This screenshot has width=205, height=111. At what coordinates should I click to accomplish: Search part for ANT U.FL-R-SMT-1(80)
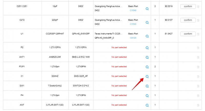tap(147, 105)
